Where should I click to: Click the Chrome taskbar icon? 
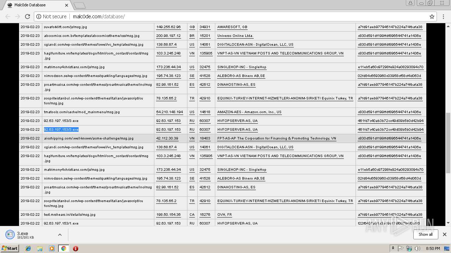tap(63, 248)
